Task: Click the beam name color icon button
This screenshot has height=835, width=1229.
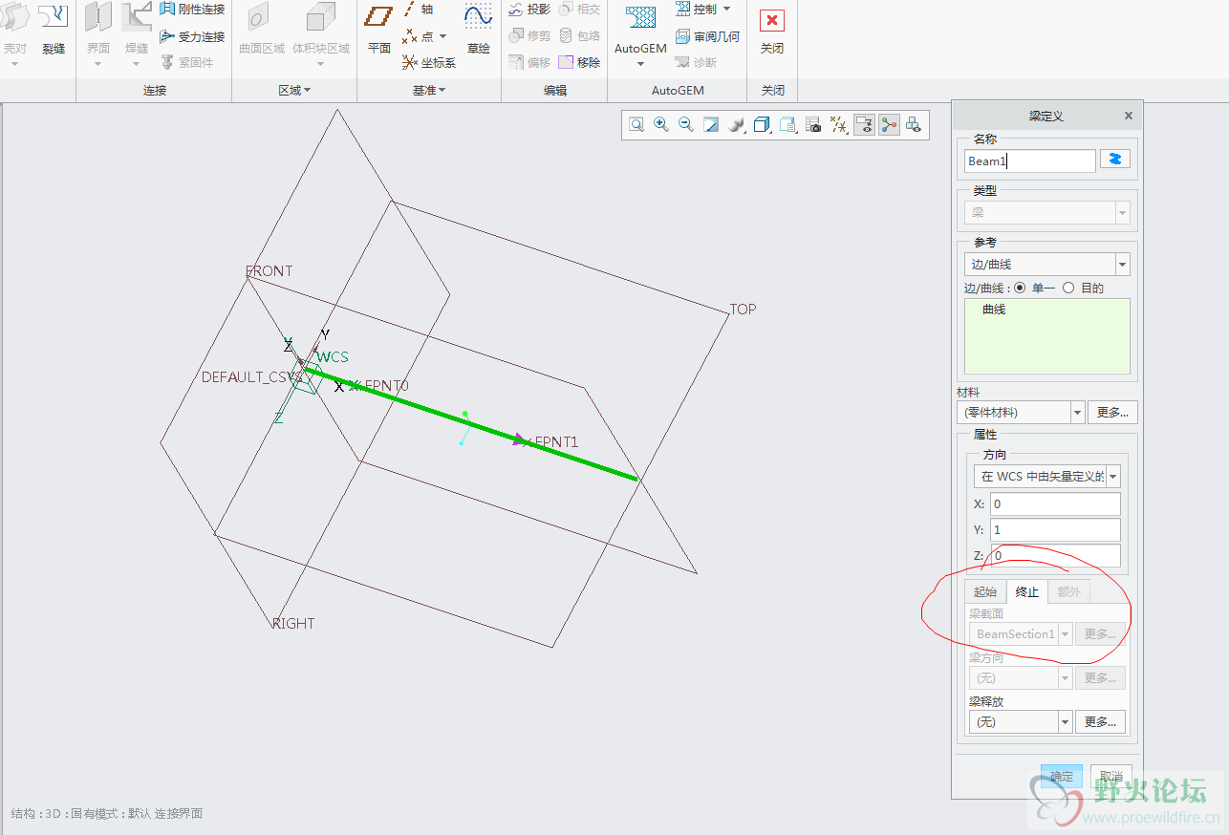Action: (1114, 160)
